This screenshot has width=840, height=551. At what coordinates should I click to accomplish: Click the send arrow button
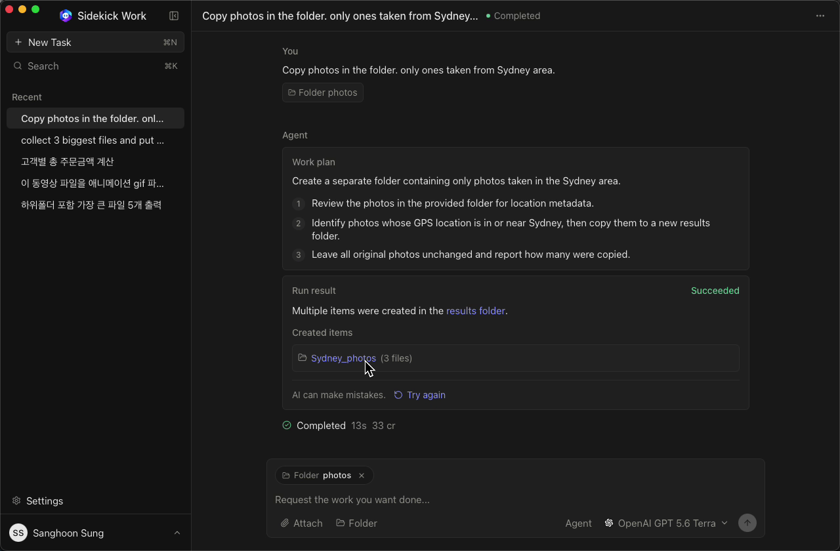[x=747, y=522]
